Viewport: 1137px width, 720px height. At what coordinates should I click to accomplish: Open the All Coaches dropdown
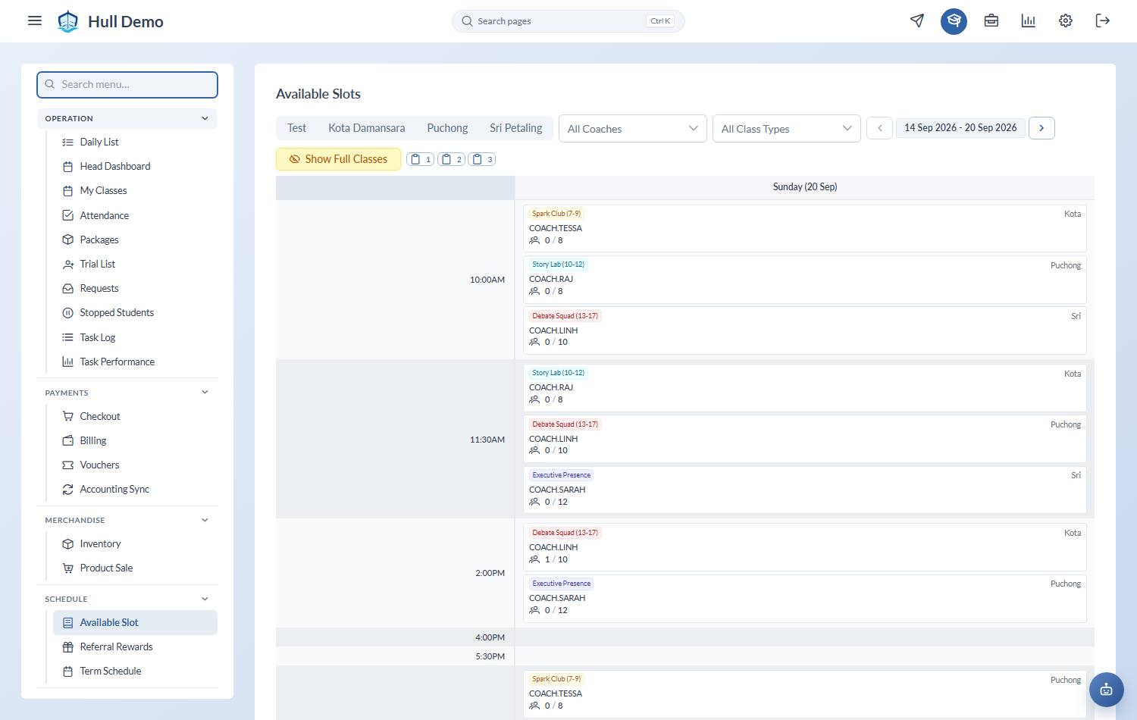pyautogui.click(x=633, y=129)
